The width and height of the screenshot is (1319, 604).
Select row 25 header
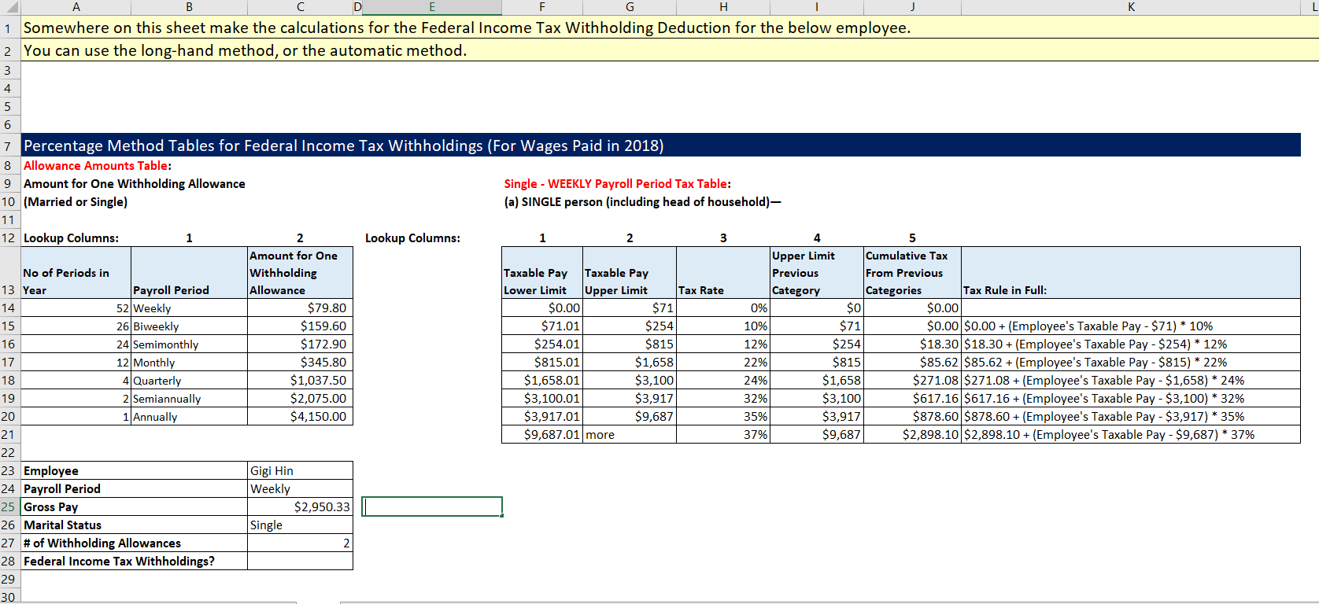[x=9, y=506]
